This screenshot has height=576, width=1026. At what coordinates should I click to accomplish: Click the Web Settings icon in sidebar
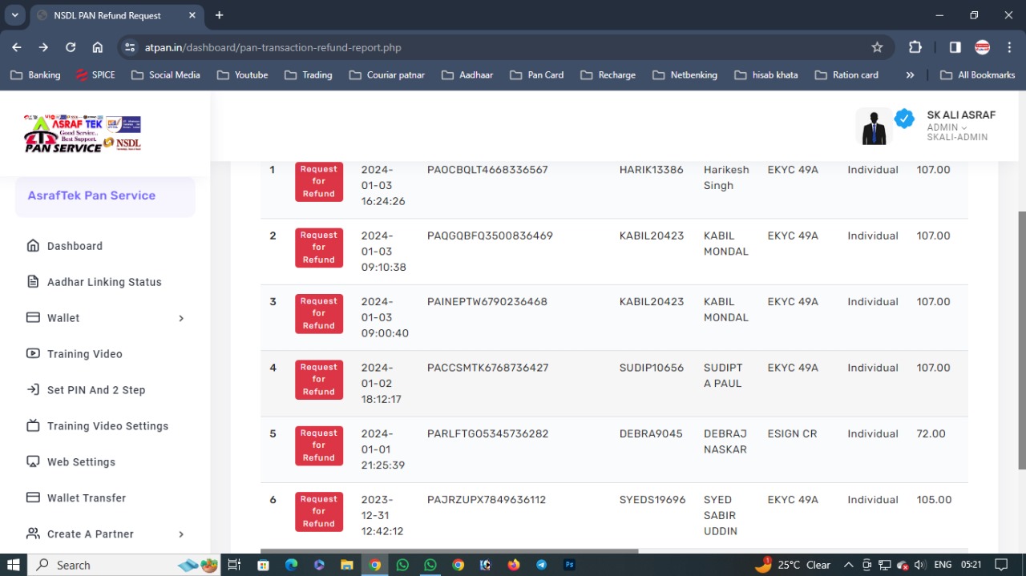(33, 462)
